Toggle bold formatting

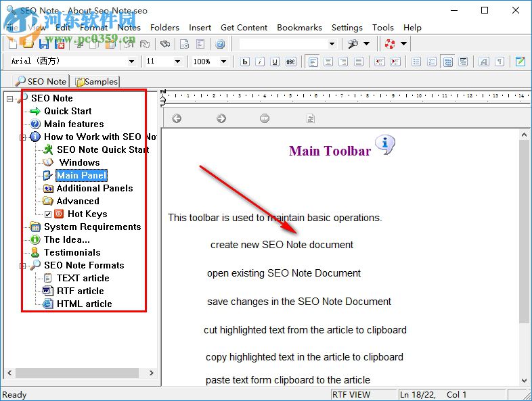244,62
